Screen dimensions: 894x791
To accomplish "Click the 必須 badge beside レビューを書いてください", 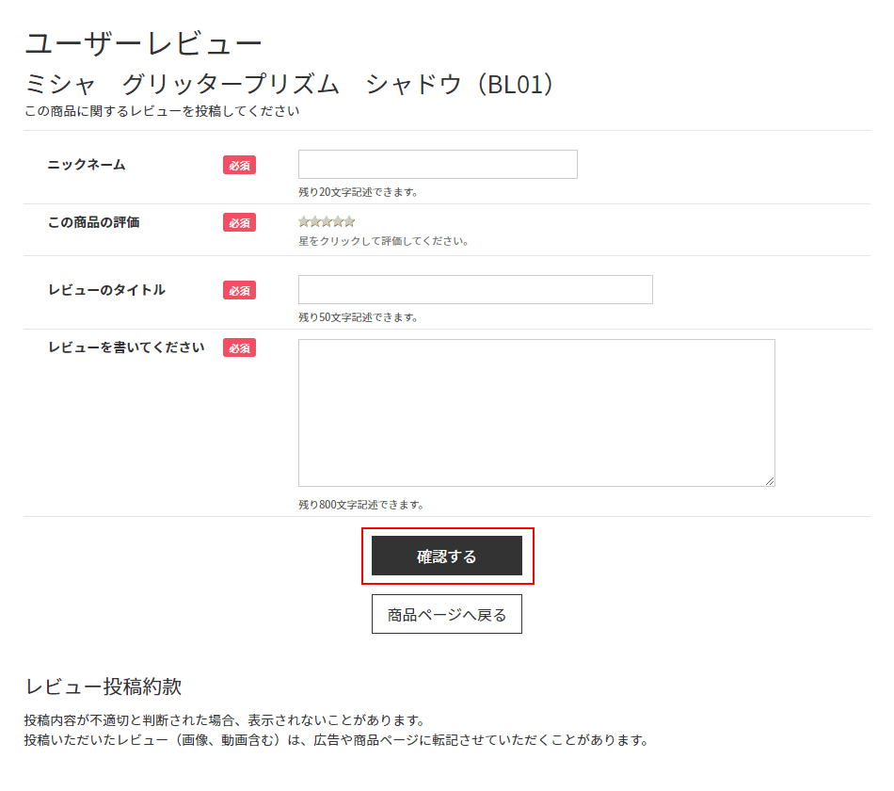I will pyautogui.click(x=239, y=347).
